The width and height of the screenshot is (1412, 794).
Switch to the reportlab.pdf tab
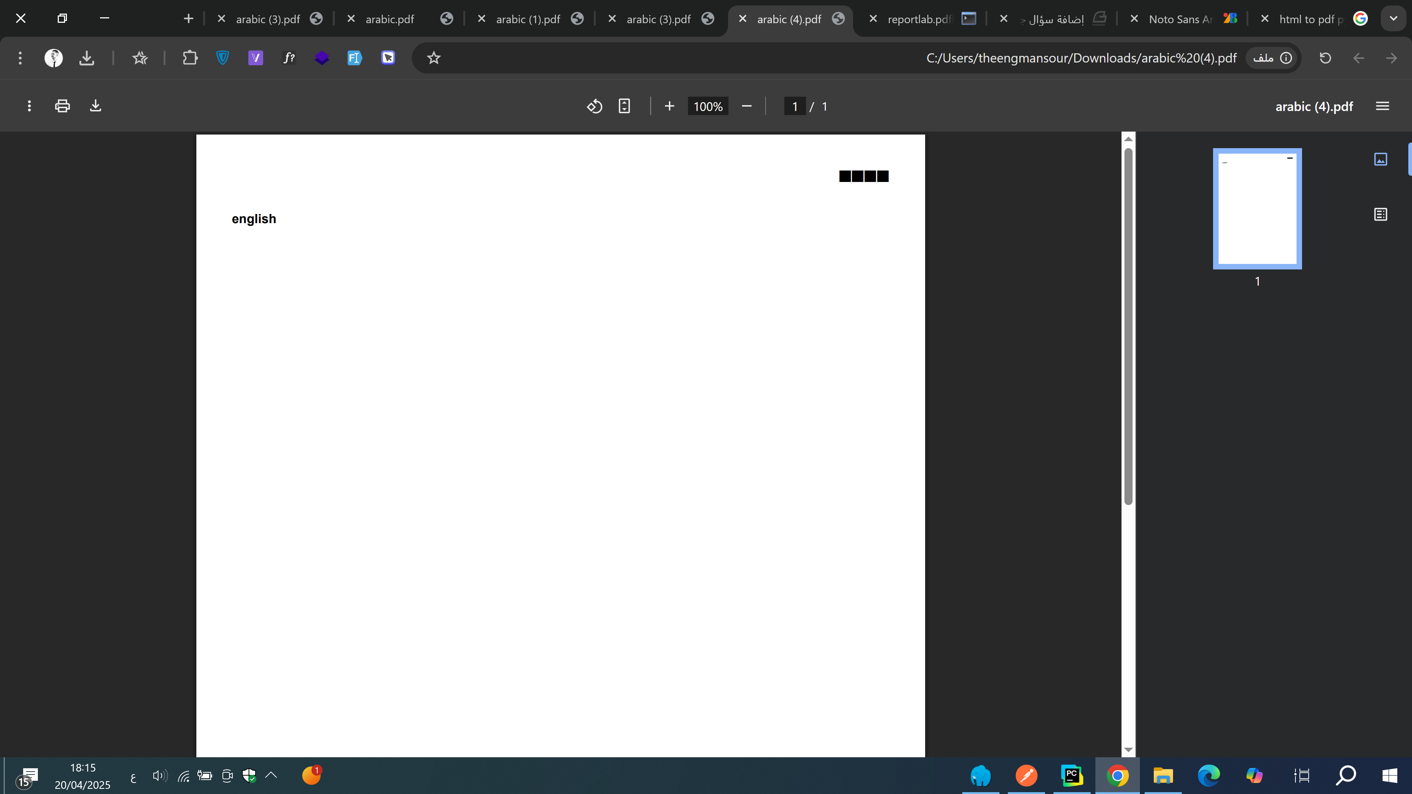coord(919,19)
